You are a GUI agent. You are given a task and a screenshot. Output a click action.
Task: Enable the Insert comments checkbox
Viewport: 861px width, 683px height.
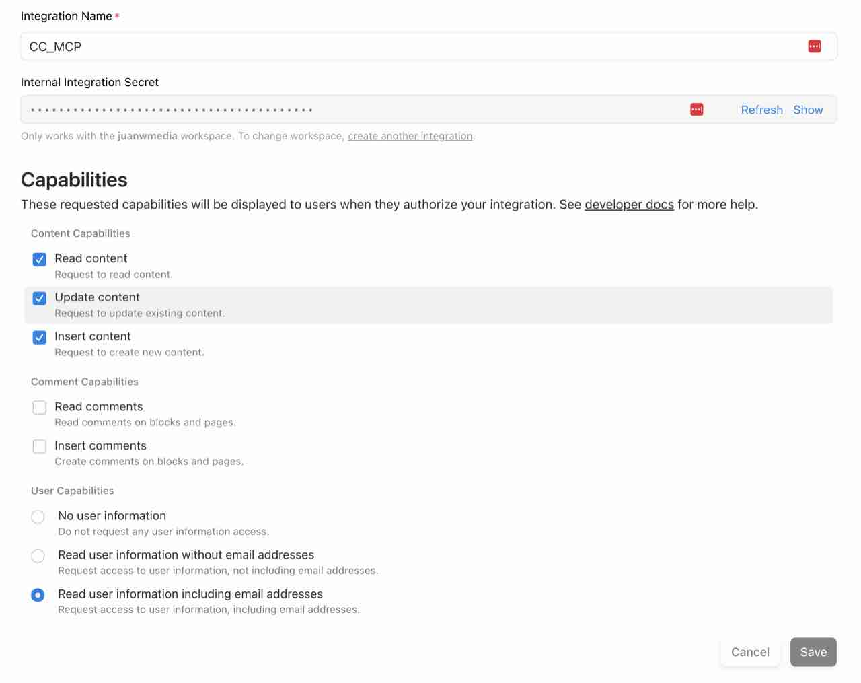40,447
